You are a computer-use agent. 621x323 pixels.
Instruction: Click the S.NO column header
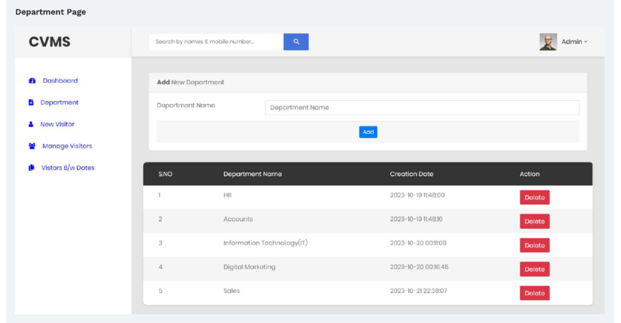click(x=165, y=174)
